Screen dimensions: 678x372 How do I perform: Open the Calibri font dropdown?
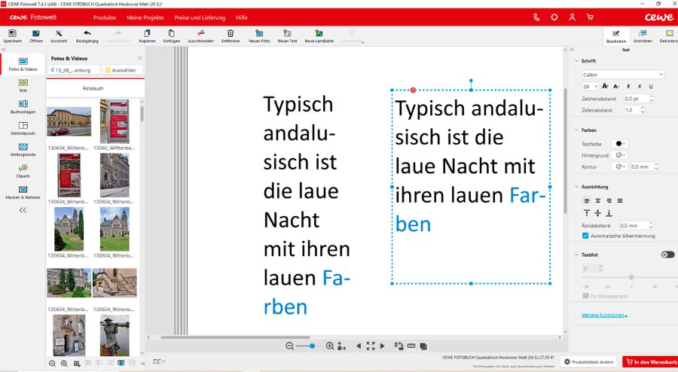[622, 75]
